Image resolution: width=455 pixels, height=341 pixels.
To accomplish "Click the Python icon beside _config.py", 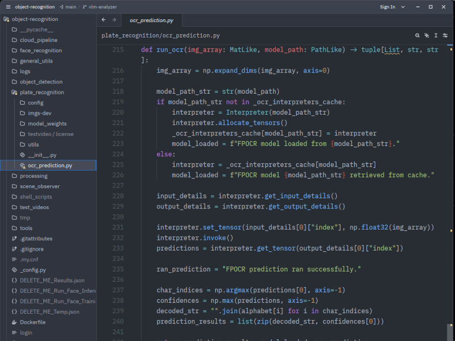I will coord(14,270).
